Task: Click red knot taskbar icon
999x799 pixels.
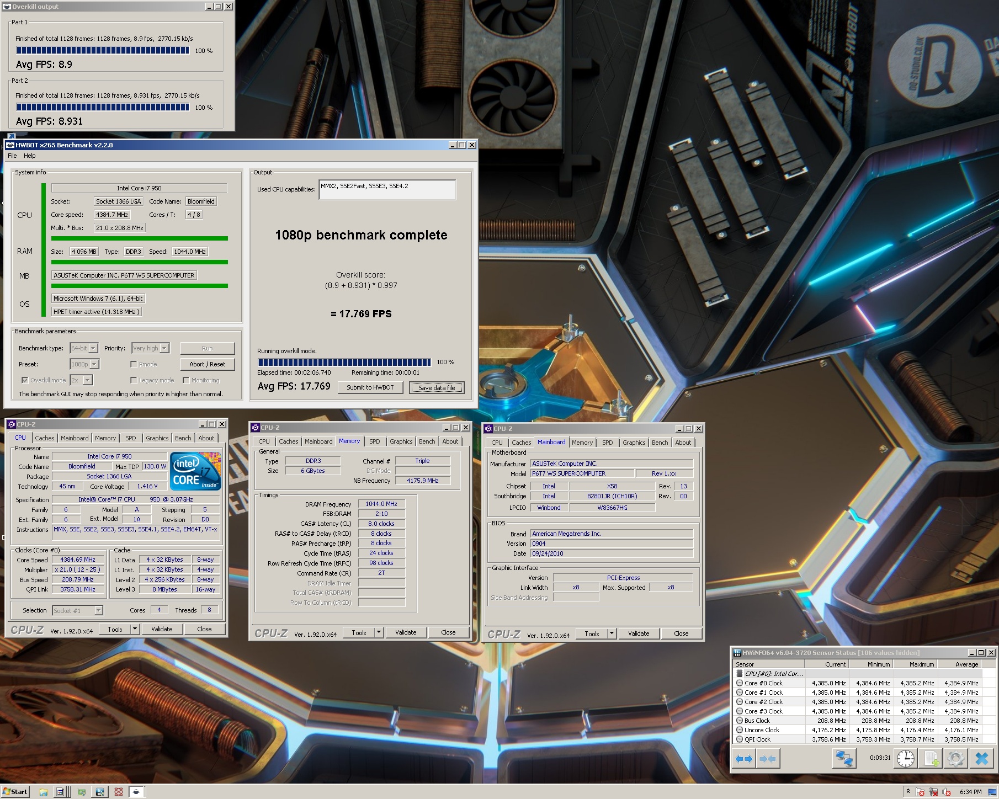Action: coord(118,792)
